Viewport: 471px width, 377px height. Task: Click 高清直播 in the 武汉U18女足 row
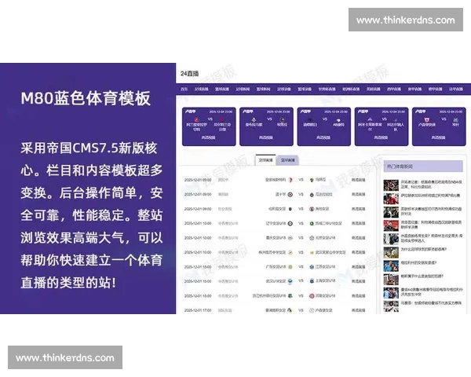coord(359,281)
